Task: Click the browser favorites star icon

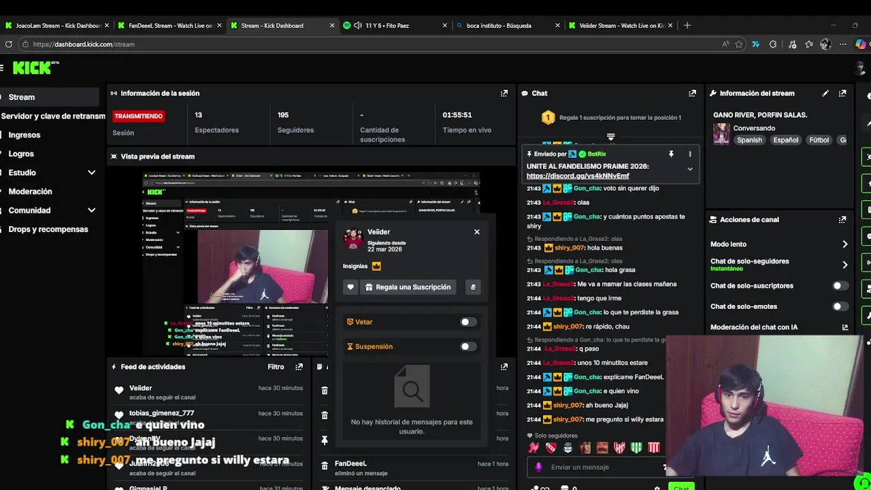Action: (739, 44)
